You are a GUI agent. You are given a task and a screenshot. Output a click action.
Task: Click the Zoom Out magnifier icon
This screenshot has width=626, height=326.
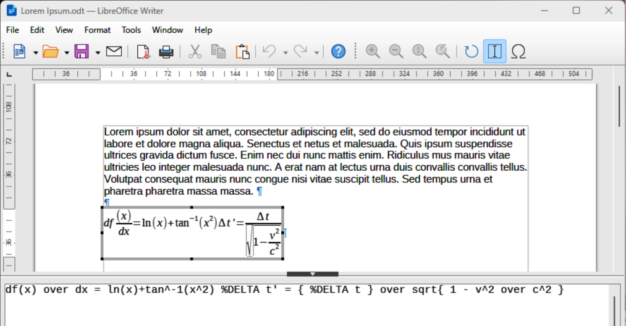(395, 51)
